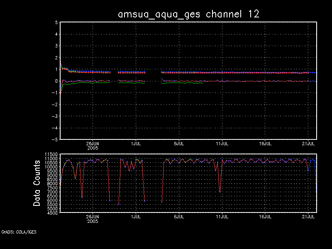Select 1JUL date label under lower chart

[x=135, y=217]
